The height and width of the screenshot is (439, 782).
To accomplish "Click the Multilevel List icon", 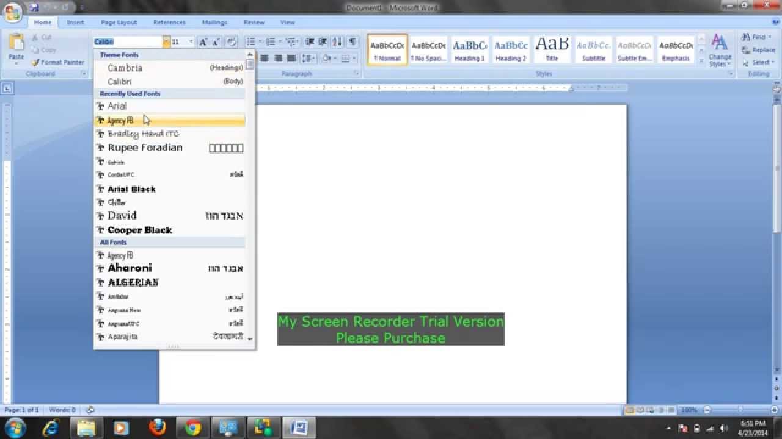I will [x=291, y=42].
